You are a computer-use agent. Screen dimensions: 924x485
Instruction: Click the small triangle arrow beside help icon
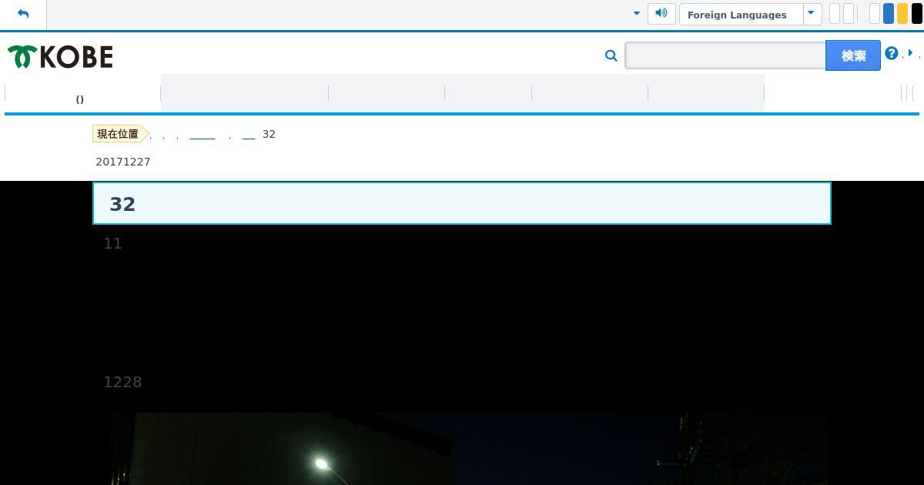click(911, 53)
